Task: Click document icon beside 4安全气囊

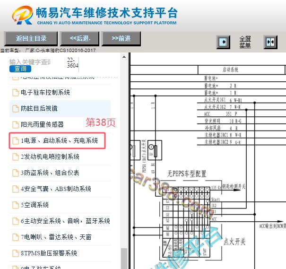Action: point(16,189)
